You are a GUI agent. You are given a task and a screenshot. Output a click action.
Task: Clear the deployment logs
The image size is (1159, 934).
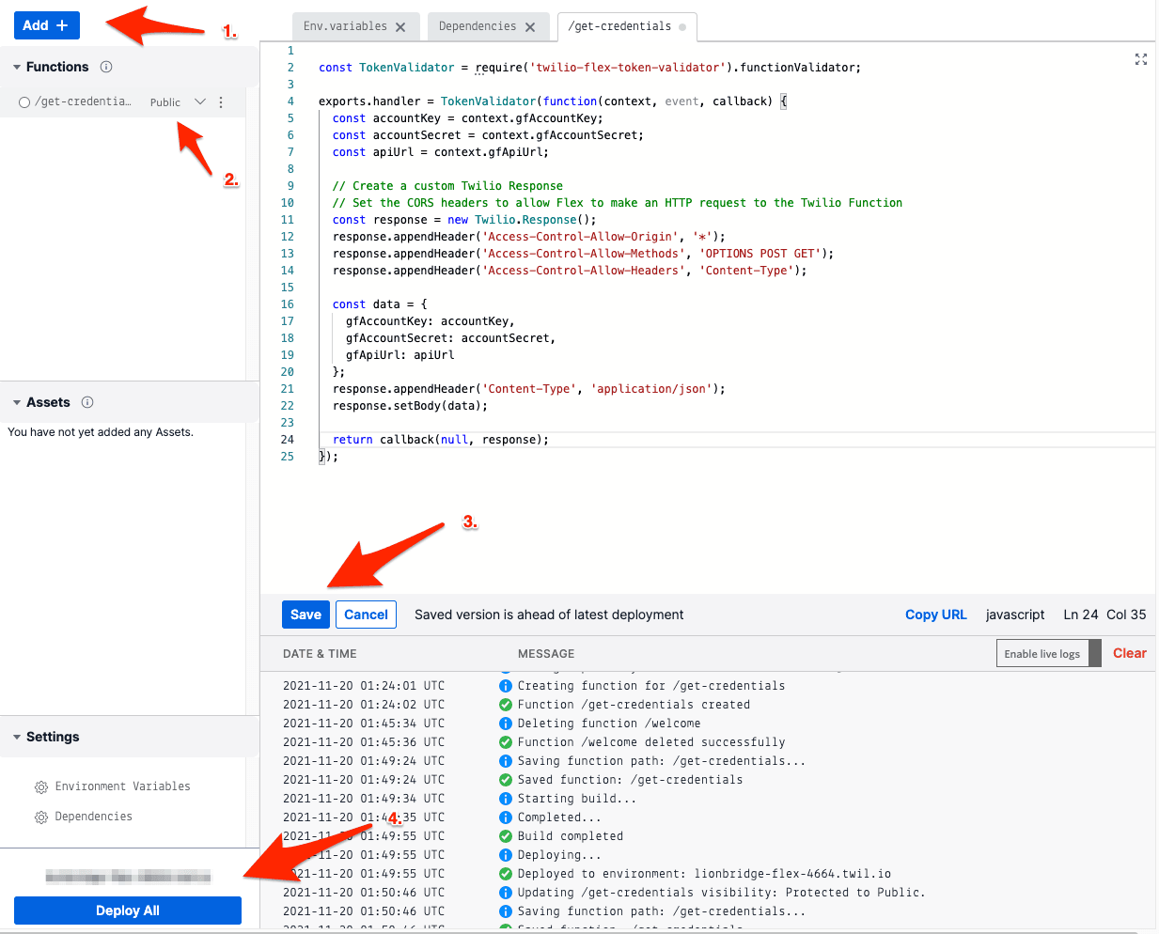1129,652
